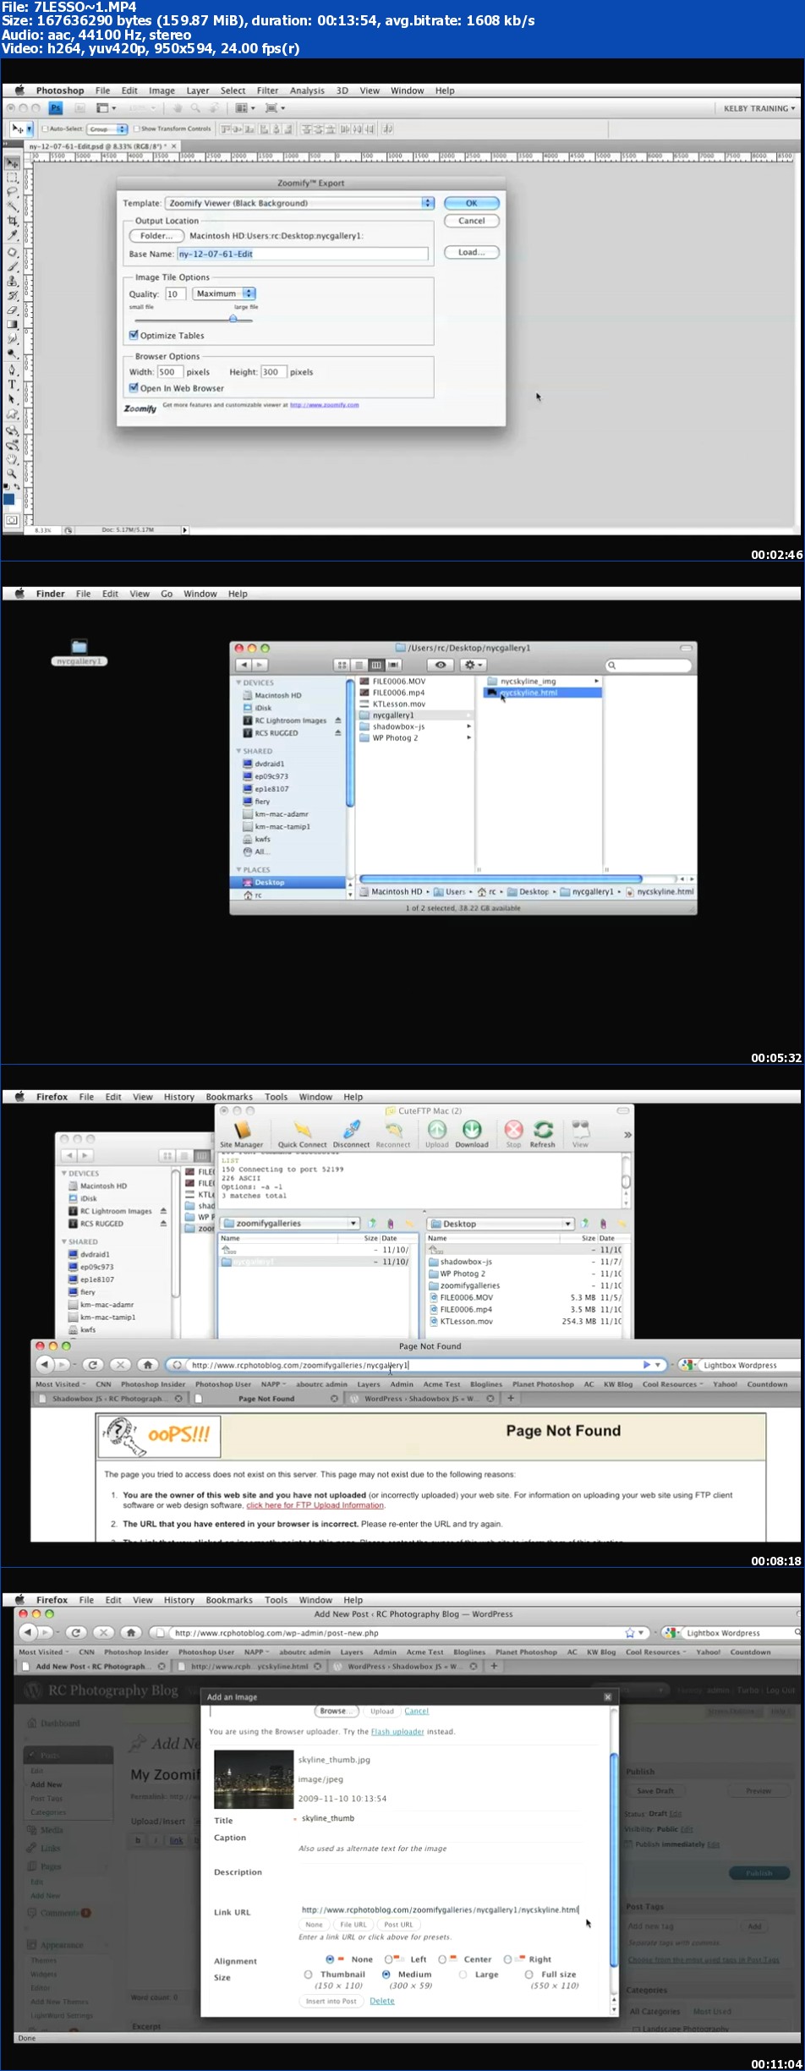The height and width of the screenshot is (2071, 805).
Task: Choose Right alignment radio button
Action: (x=507, y=1959)
